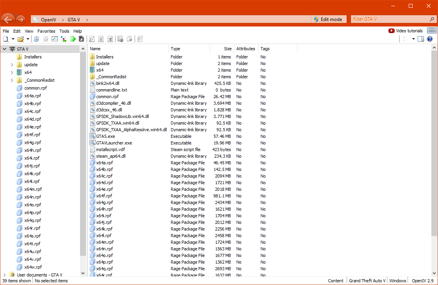Click Grand Theft Auto V in status bar

[367, 281]
